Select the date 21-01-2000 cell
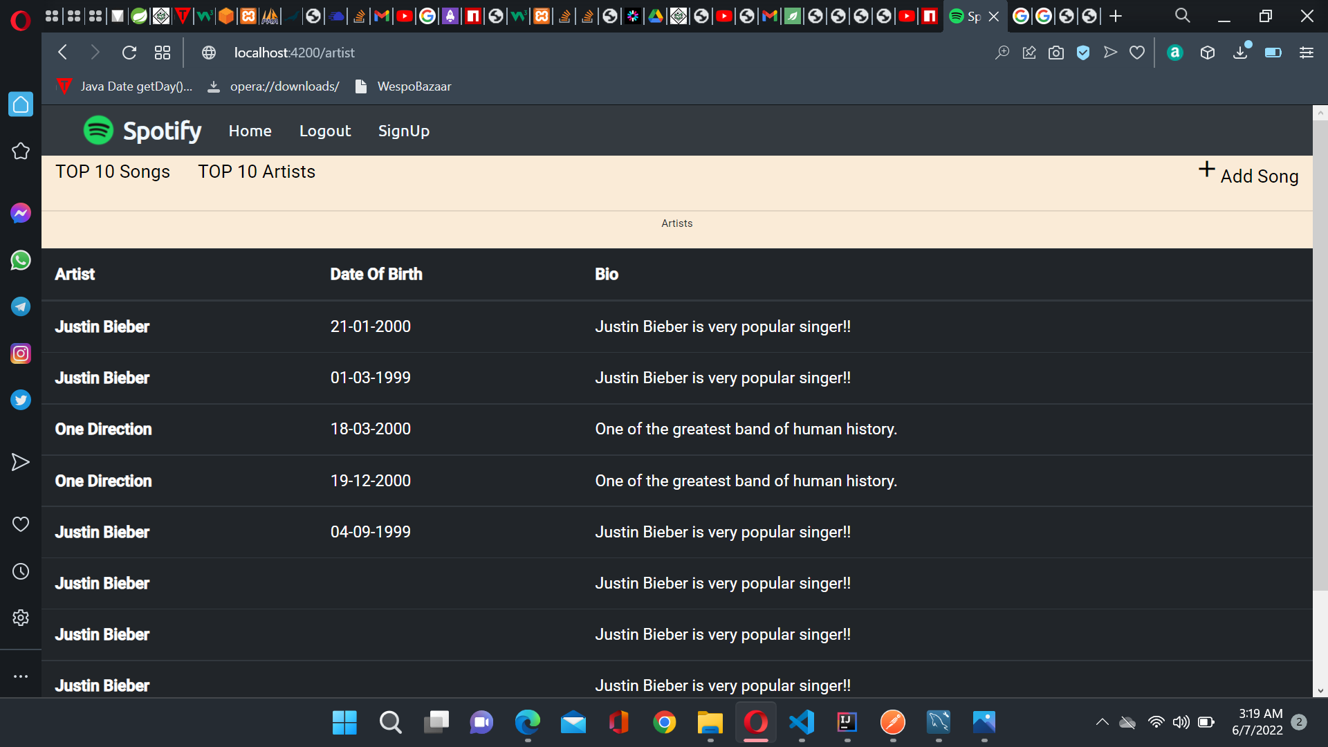 point(371,326)
